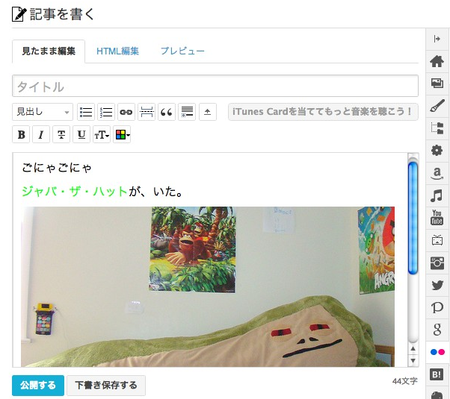This screenshot has width=450, height=399.
Task: Toggle strikethrough formatting
Action: tap(61, 134)
